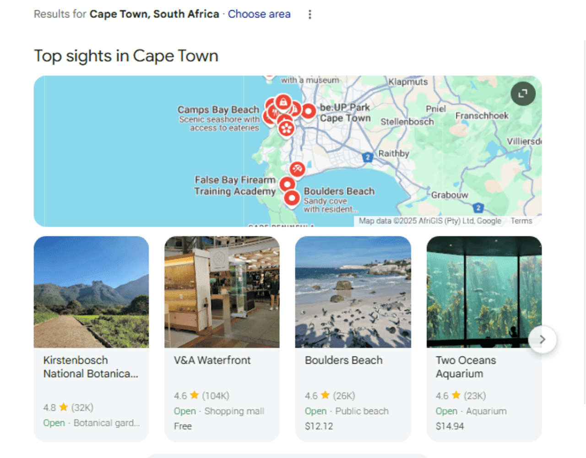Expand the map to full view
Viewport: 586px width, 458px height.
pos(523,93)
